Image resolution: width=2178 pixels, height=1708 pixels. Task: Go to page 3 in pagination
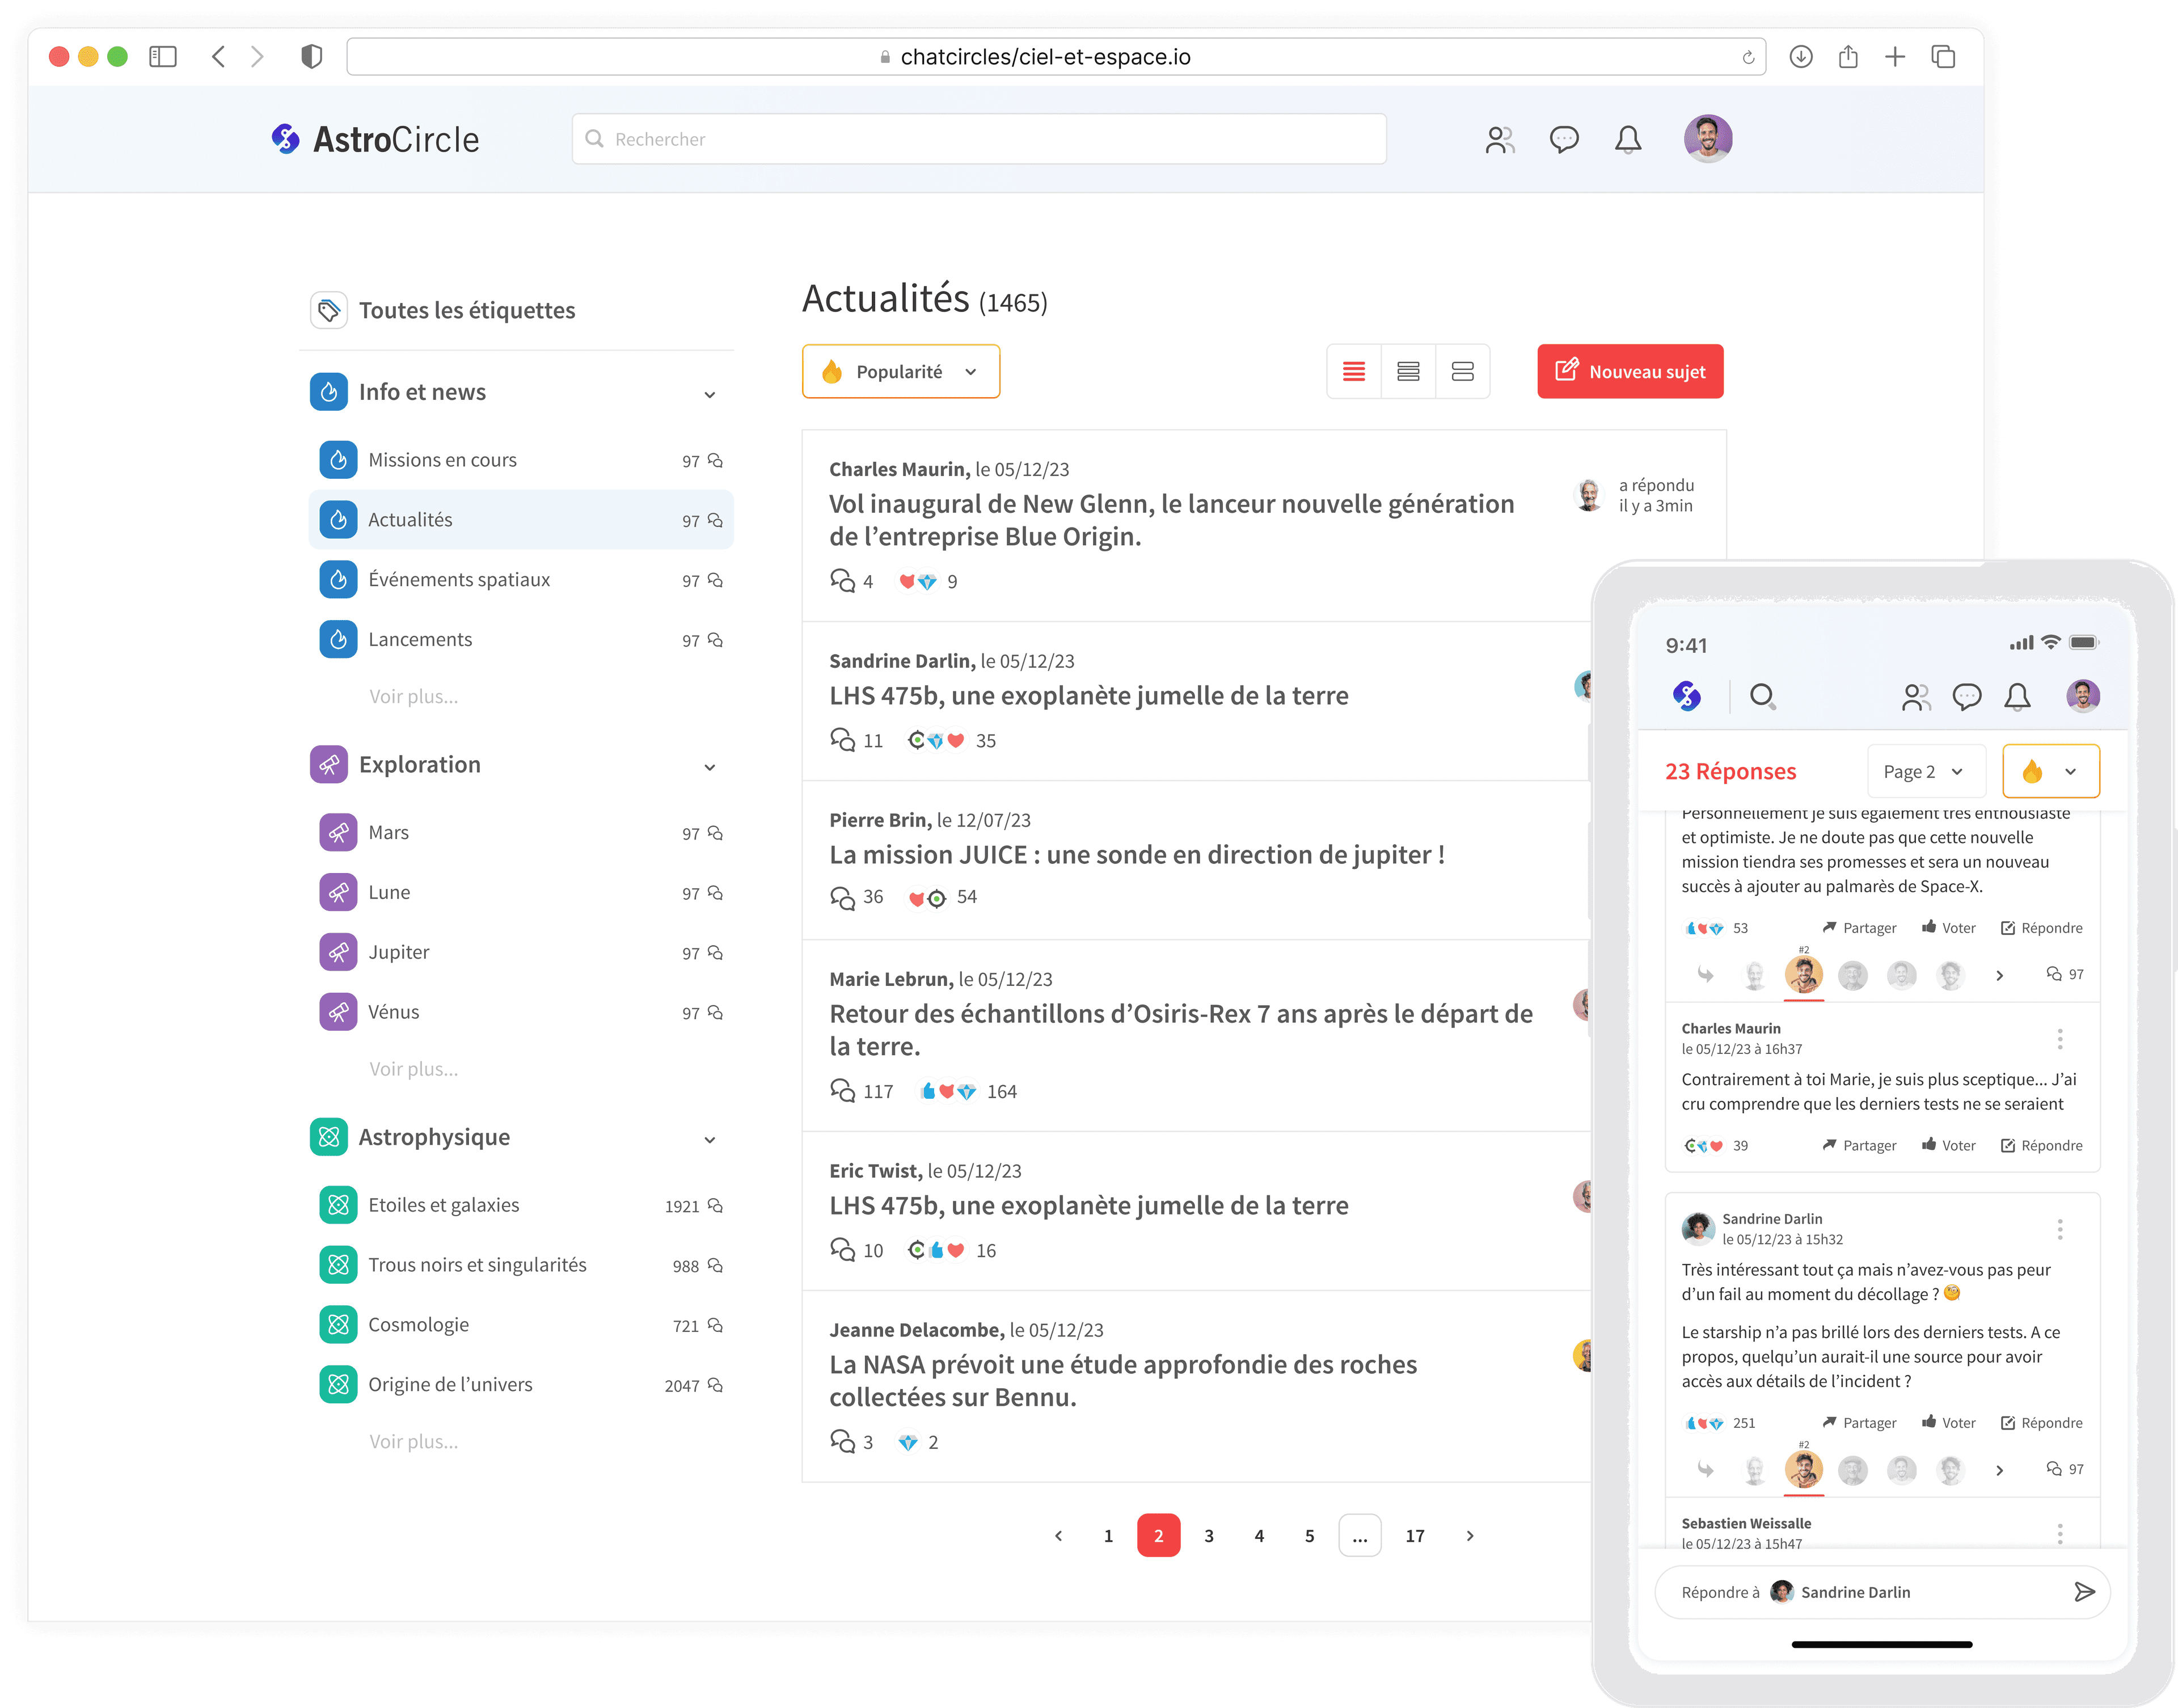pos(1208,1535)
